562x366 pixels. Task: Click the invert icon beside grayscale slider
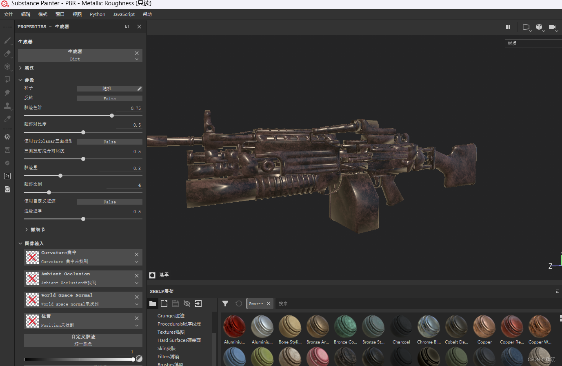[x=139, y=359]
